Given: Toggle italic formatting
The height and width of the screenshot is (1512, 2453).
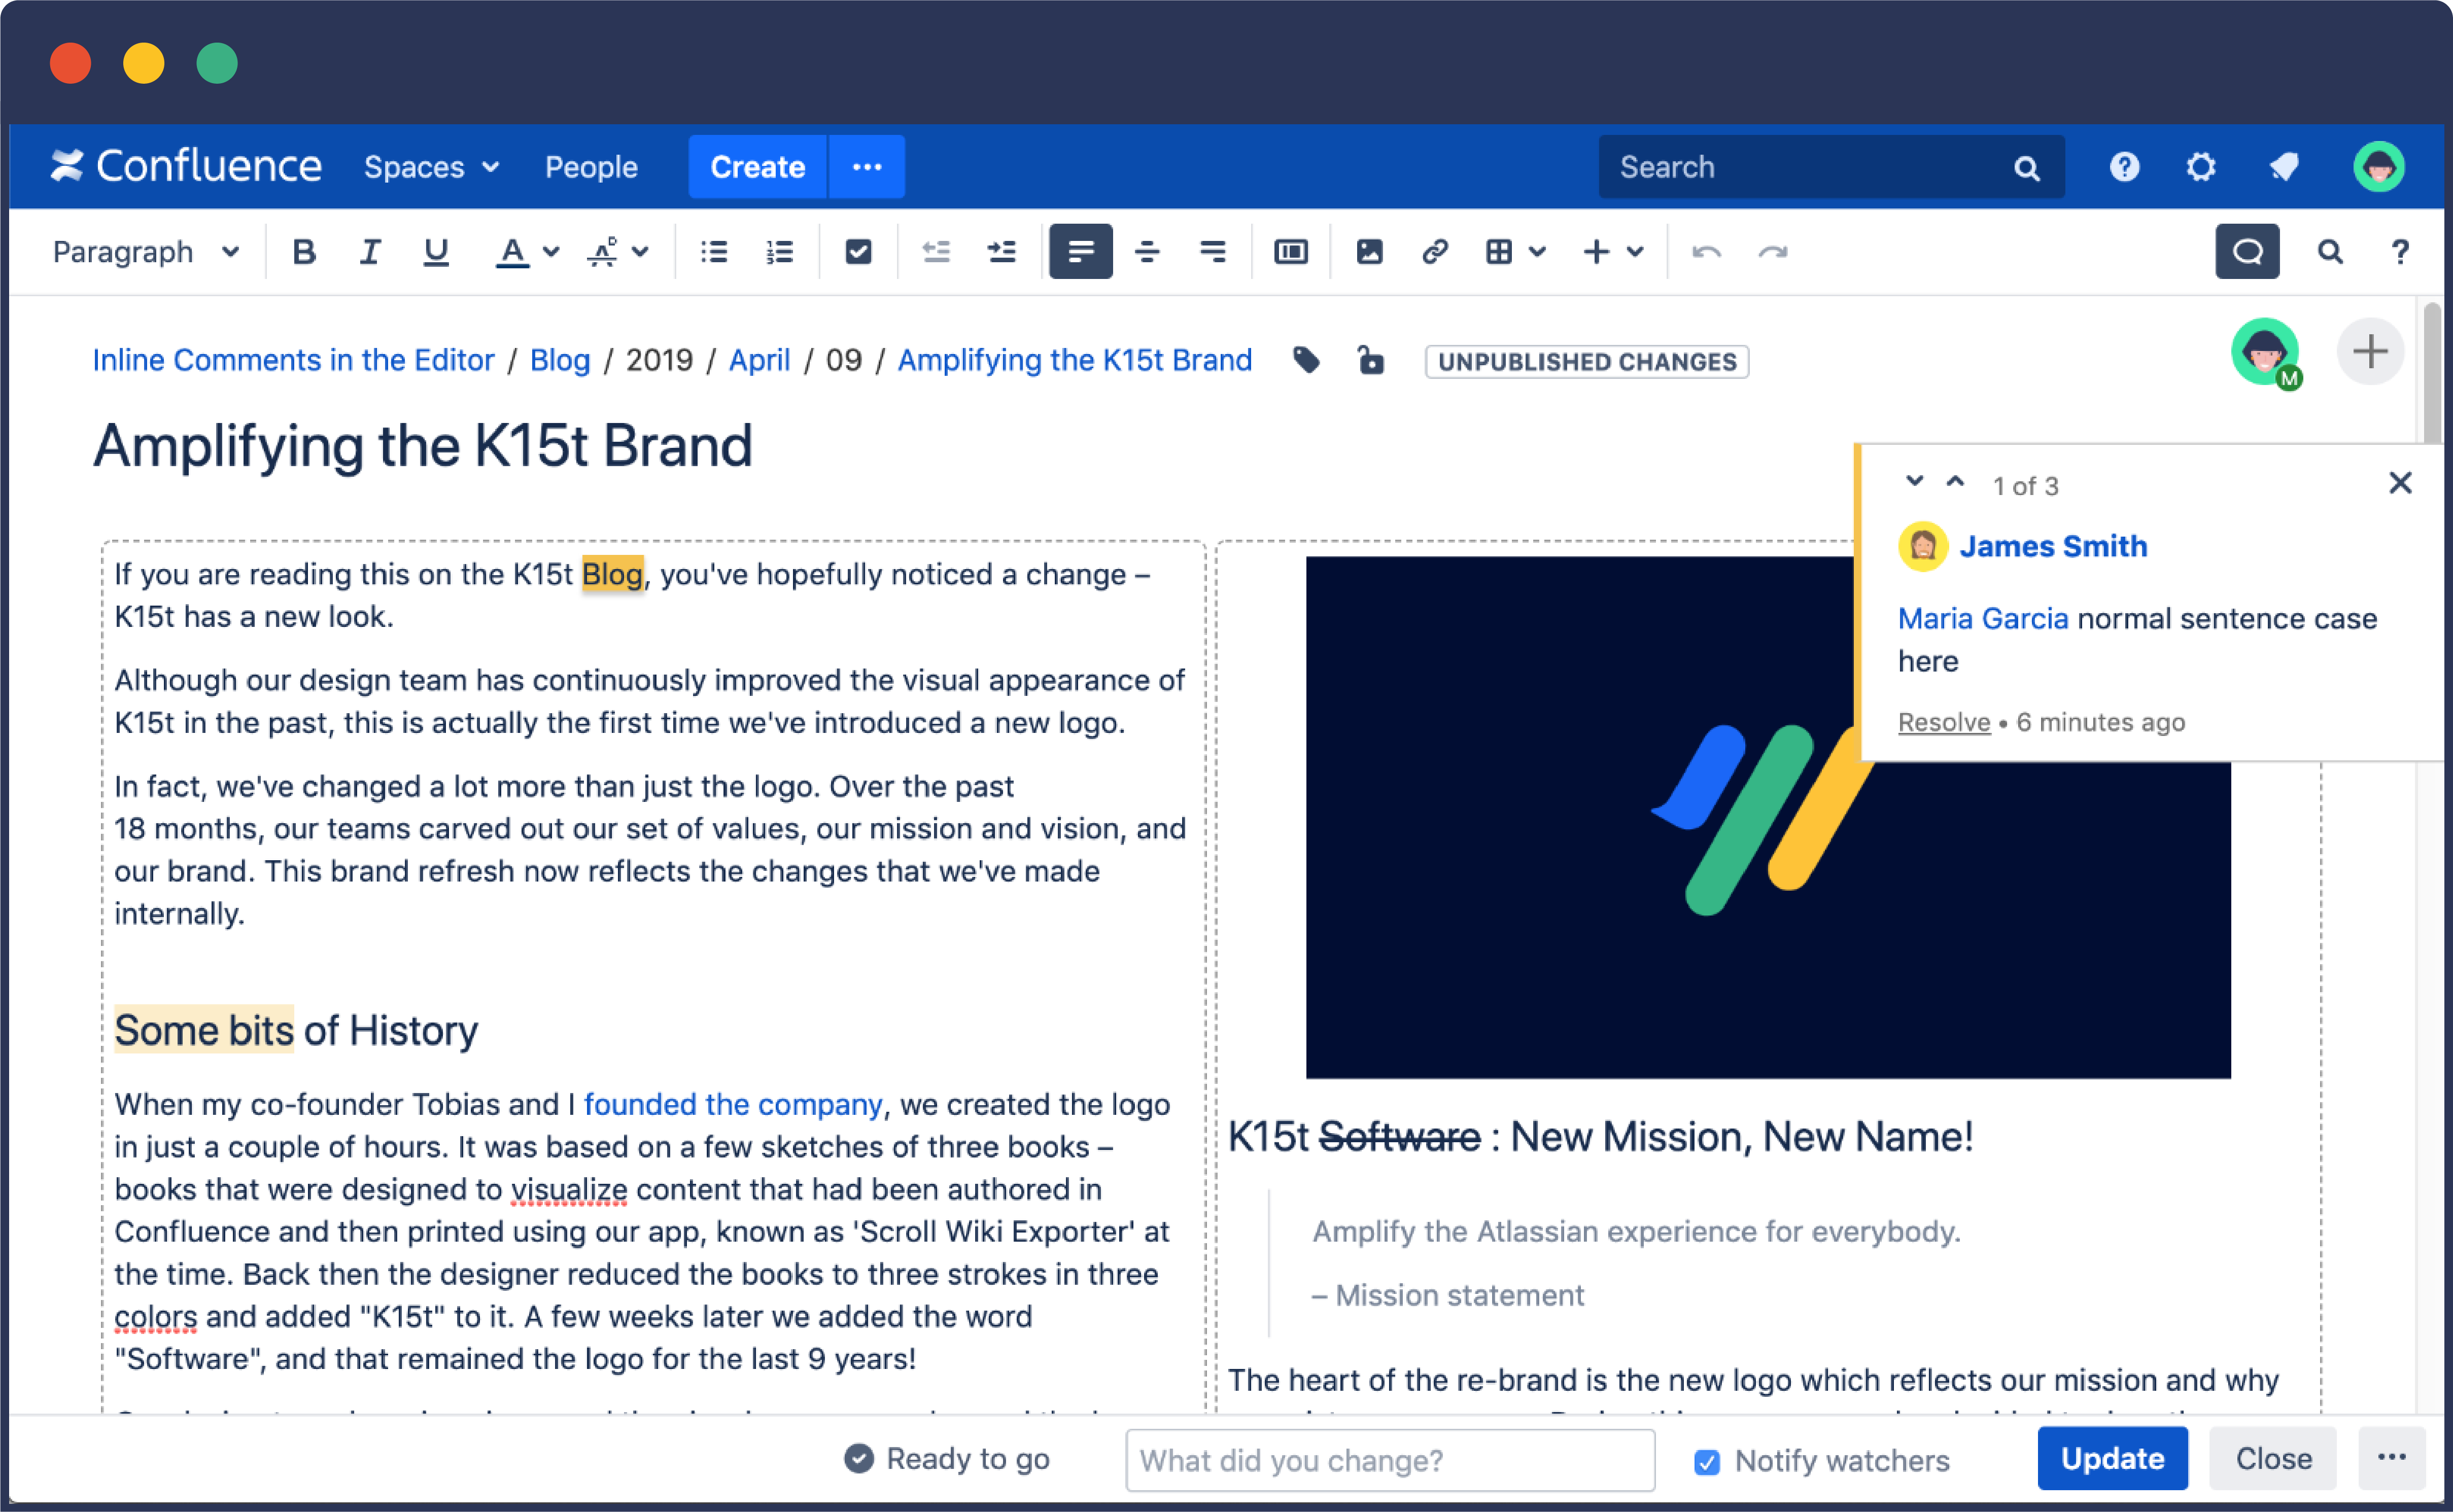Looking at the screenshot, I should click(x=370, y=252).
